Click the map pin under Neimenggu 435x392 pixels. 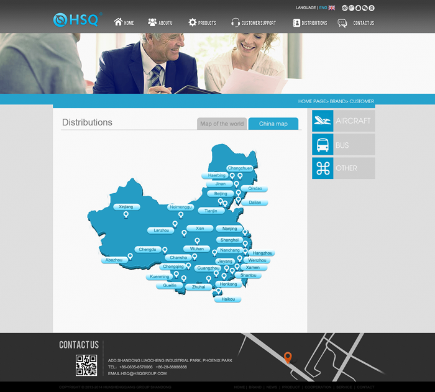pyautogui.click(x=181, y=215)
